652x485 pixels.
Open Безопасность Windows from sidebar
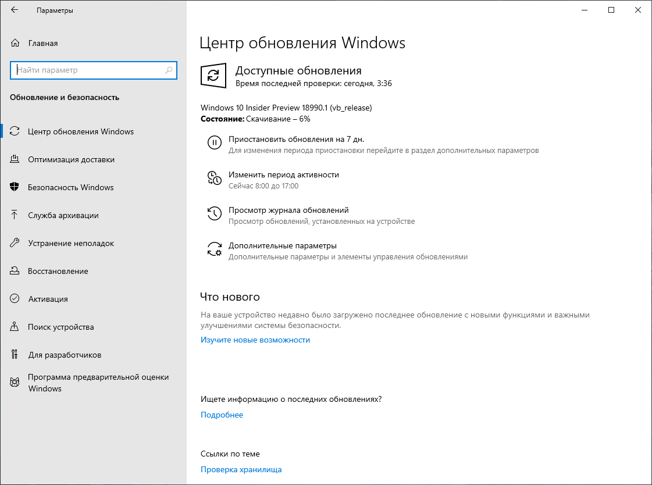click(x=71, y=187)
